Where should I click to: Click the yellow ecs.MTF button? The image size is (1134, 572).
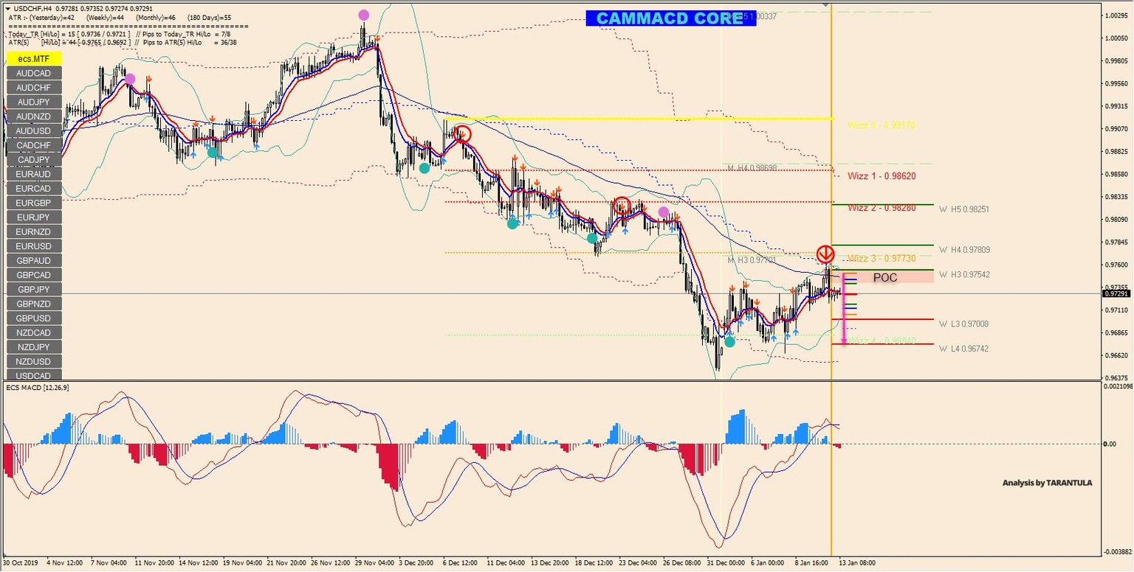[x=33, y=58]
